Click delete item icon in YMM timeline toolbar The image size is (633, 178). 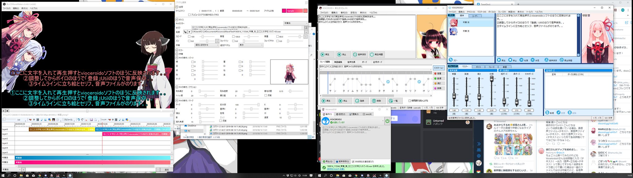point(87,120)
